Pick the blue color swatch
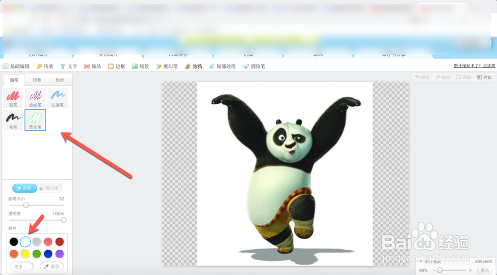 point(48,254)
